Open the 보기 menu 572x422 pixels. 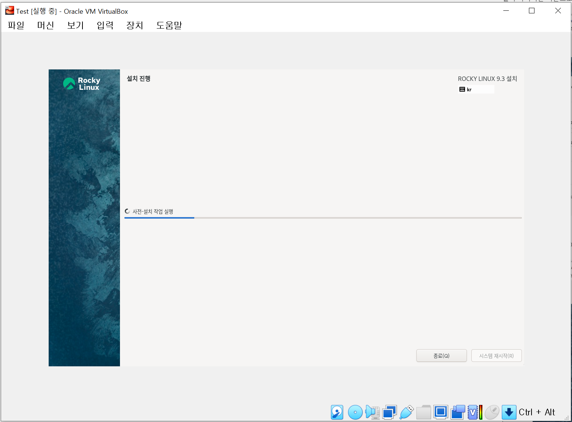click(75, 25)
